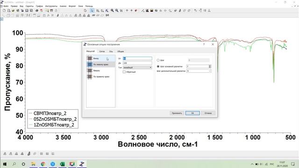Screen dimensions: 299x168
Task: Click the padlock icon in top toolbar
Action: click(x=56, y=10)
